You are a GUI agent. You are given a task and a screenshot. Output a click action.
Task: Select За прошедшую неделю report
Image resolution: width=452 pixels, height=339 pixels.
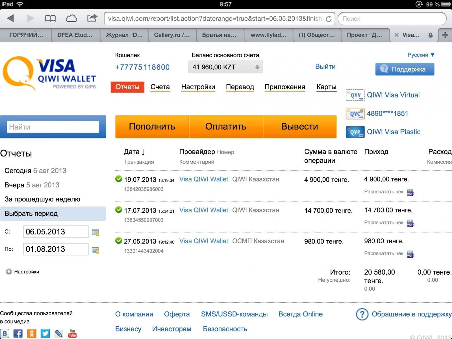42,199
